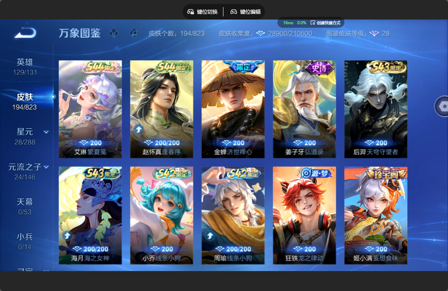Select the 英雄 129/131 tab

25,67
